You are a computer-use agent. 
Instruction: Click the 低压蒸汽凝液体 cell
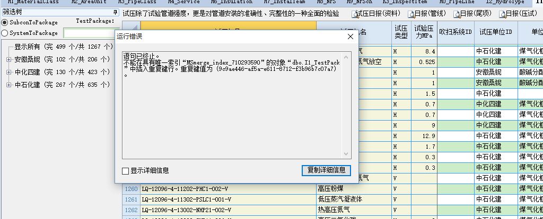pos(354,199)
